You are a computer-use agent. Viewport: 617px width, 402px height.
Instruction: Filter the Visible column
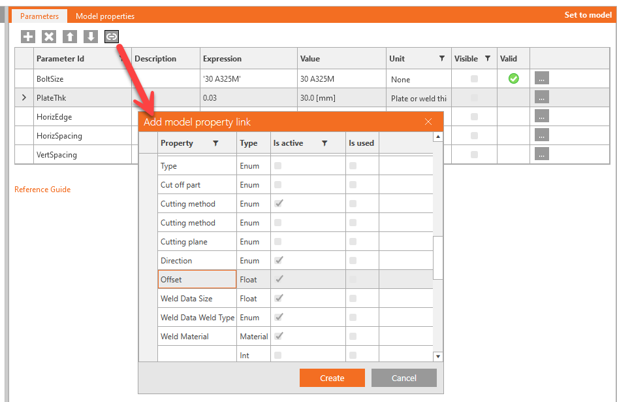click(x=488, y=58)
